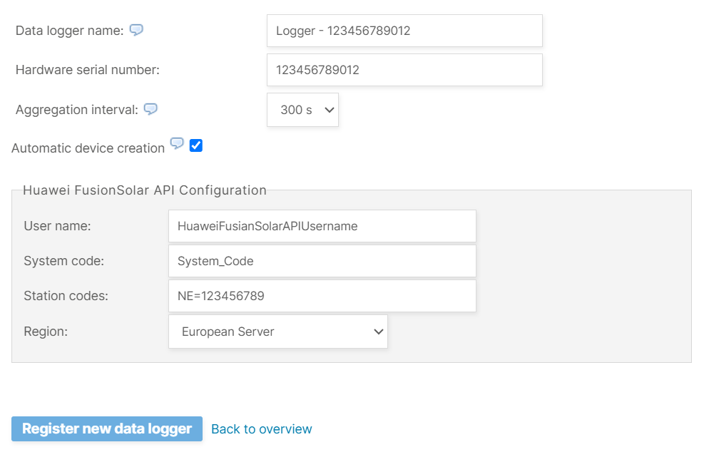Edit the User name field
This screenshot has height=462, width=704.
[x=322, y=226]
